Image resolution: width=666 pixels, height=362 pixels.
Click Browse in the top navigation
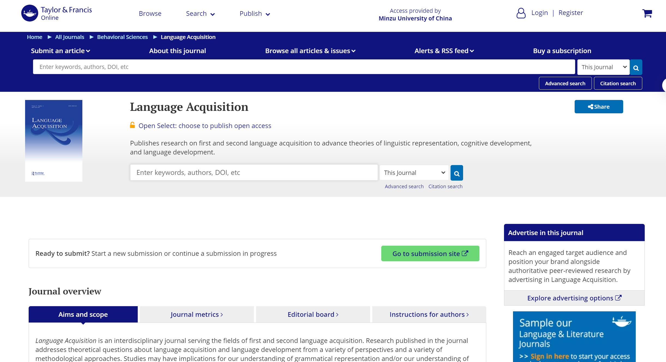150,13
